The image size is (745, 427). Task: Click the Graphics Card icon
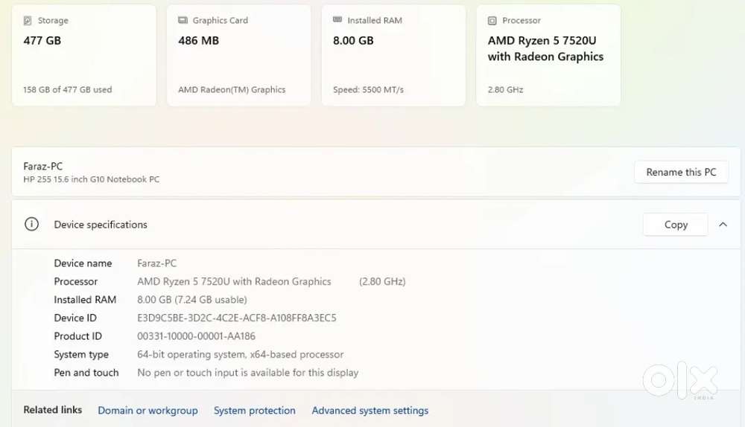coord(183,20)
